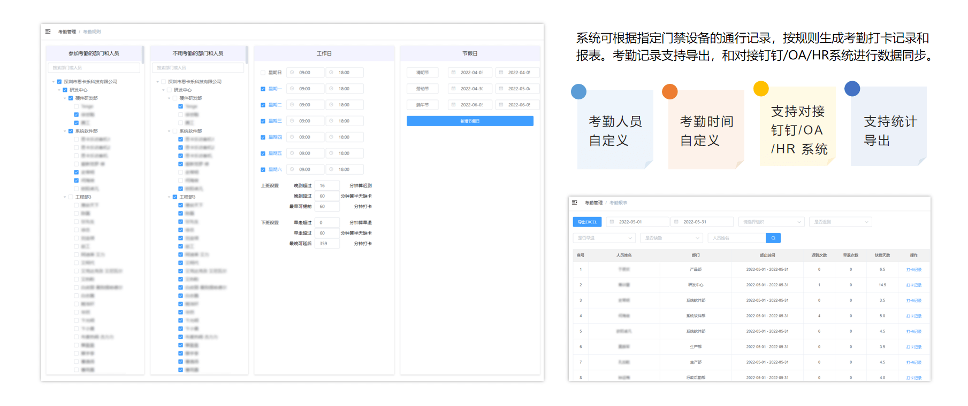Click the blue search magnifier button
The image size is (968, 406).
(x=773, y=238)
